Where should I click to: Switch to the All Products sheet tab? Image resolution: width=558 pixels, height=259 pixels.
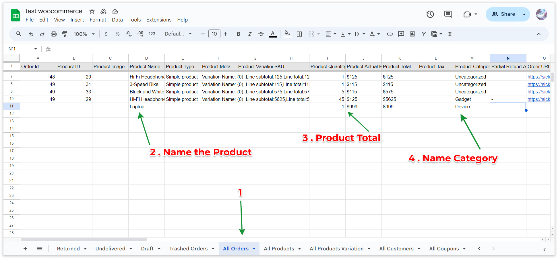tap(279, 249)
